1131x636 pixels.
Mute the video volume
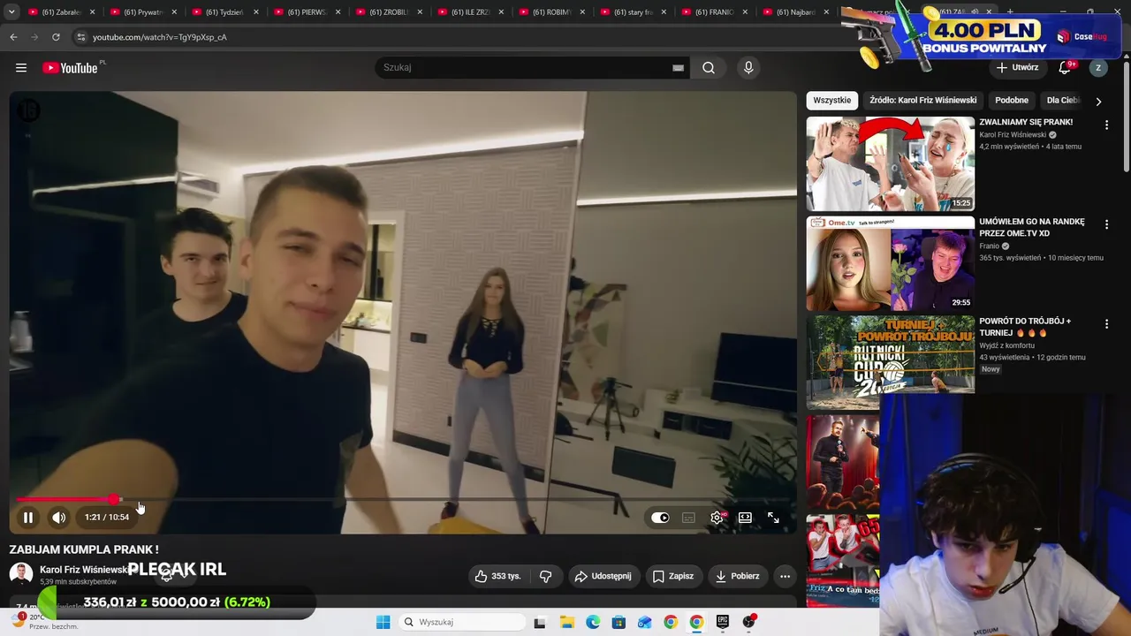pyautogui.click(x=58, y=518)
